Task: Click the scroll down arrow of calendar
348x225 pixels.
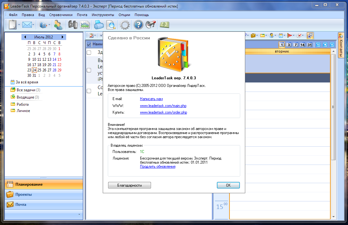Action: coord(333,217)
